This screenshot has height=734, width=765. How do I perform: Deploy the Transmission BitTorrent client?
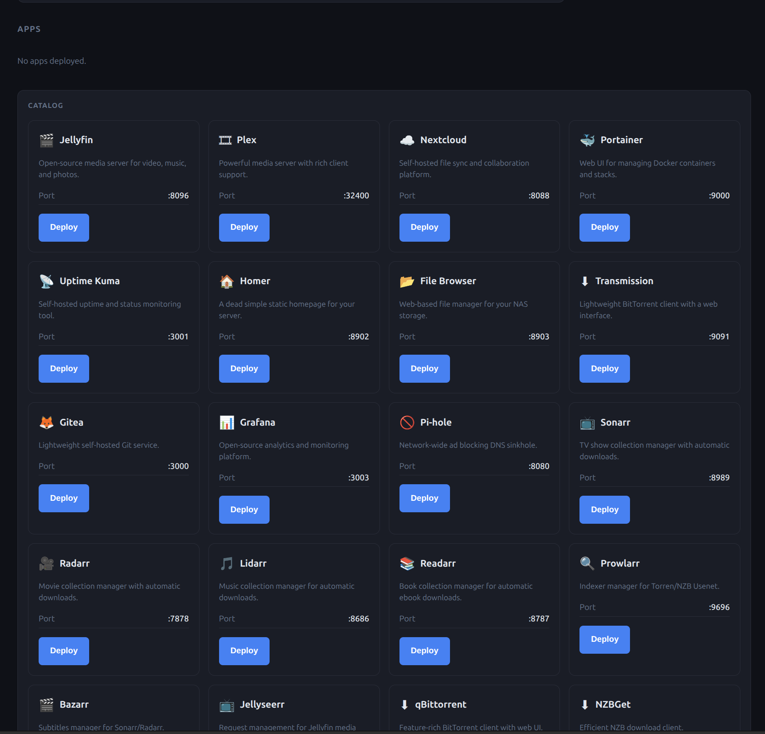605,369
